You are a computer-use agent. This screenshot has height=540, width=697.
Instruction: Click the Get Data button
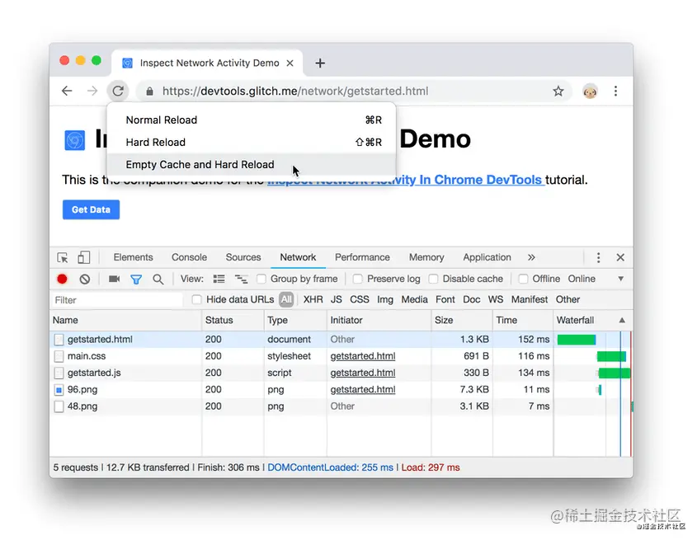point(91,209)
